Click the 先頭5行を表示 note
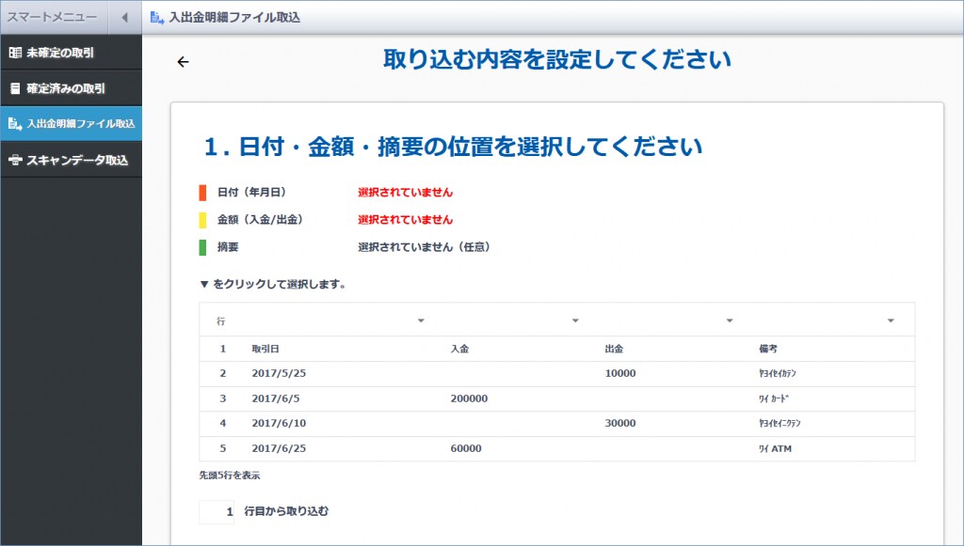This screenshot has height=546, width=964. 230,476
